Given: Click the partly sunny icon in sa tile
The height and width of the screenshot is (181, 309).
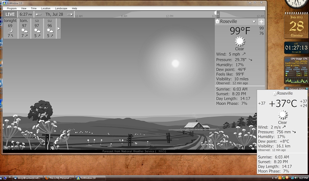Looking at the screenshot, I should coord(37,31).
